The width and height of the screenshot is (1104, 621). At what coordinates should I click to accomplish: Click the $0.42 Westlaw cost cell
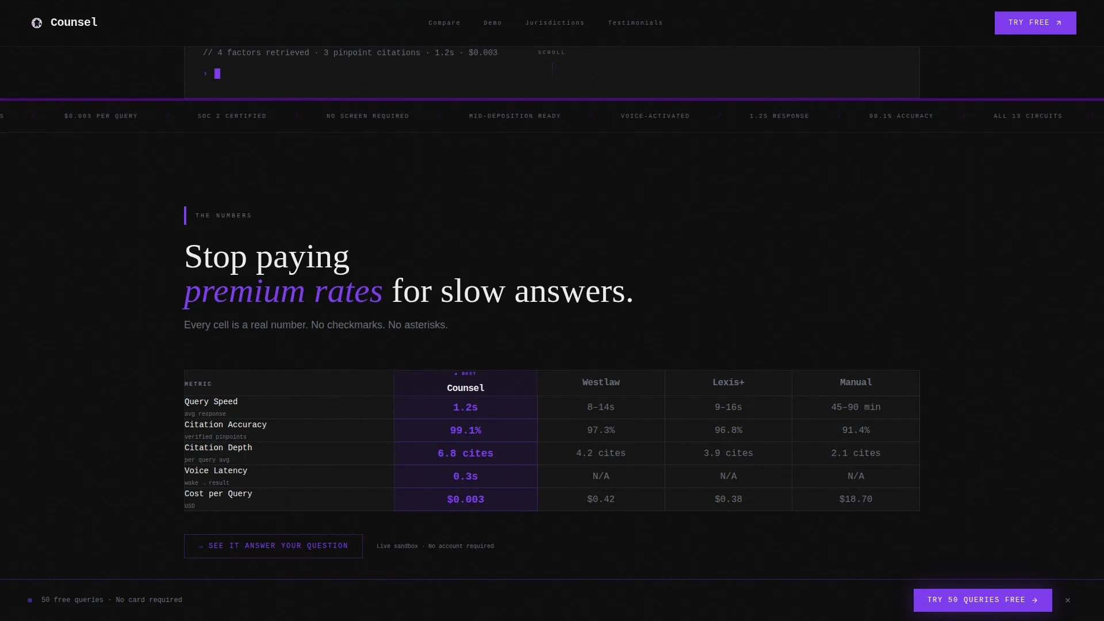click(x=601, y=500)
